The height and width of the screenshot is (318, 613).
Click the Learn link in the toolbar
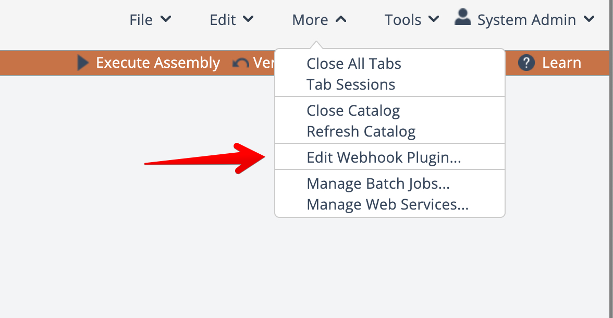pos(561,63)
